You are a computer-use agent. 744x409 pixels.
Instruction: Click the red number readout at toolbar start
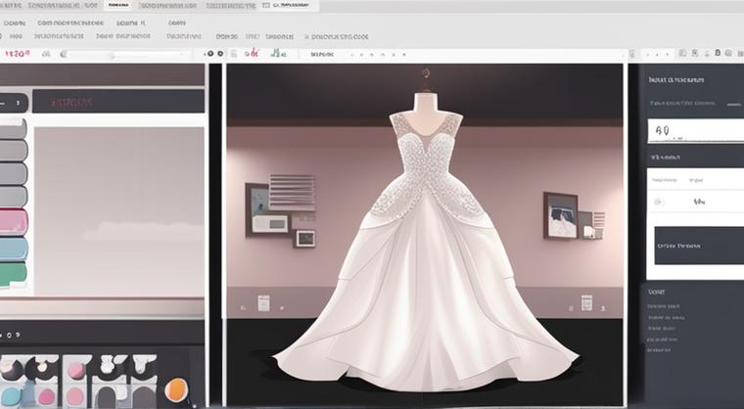[17, 54]
